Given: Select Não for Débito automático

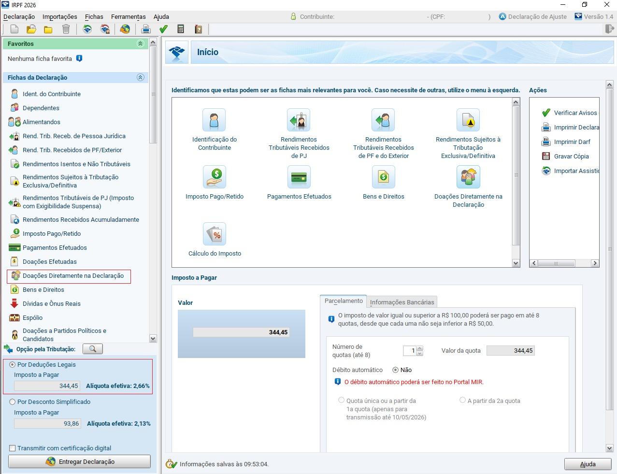Looking at the screenshot, I should coord(395,370).
